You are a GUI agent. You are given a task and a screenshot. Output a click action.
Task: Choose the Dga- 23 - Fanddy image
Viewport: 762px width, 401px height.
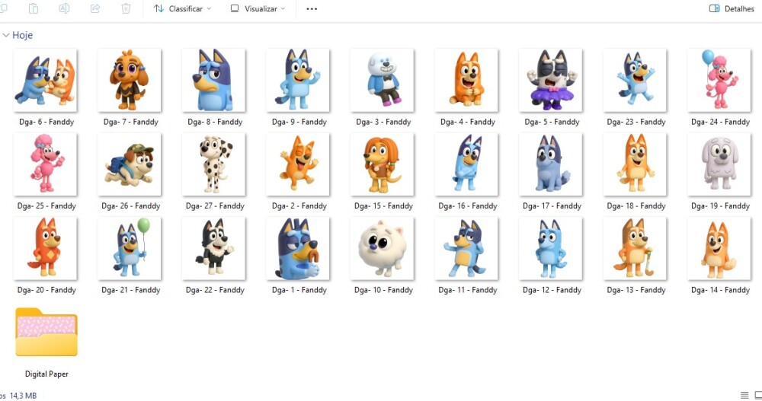click(x=635, y=80)
